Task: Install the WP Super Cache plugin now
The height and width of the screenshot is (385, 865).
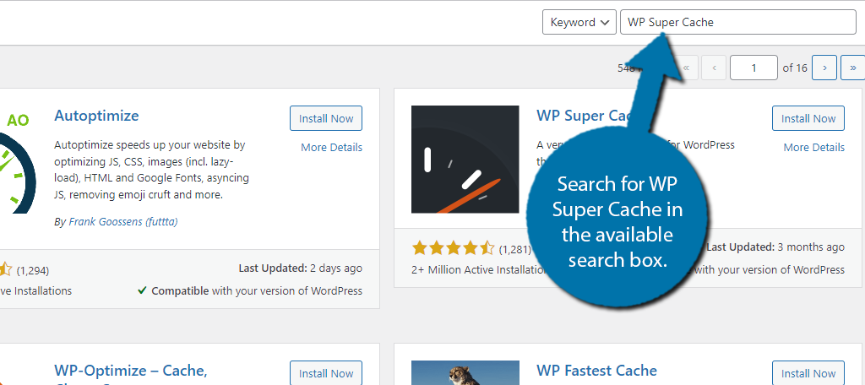Action: point(808,118)
